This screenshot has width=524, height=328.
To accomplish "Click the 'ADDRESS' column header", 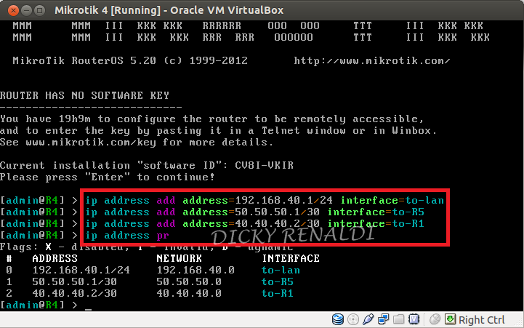I will click(x=55, y=258).
